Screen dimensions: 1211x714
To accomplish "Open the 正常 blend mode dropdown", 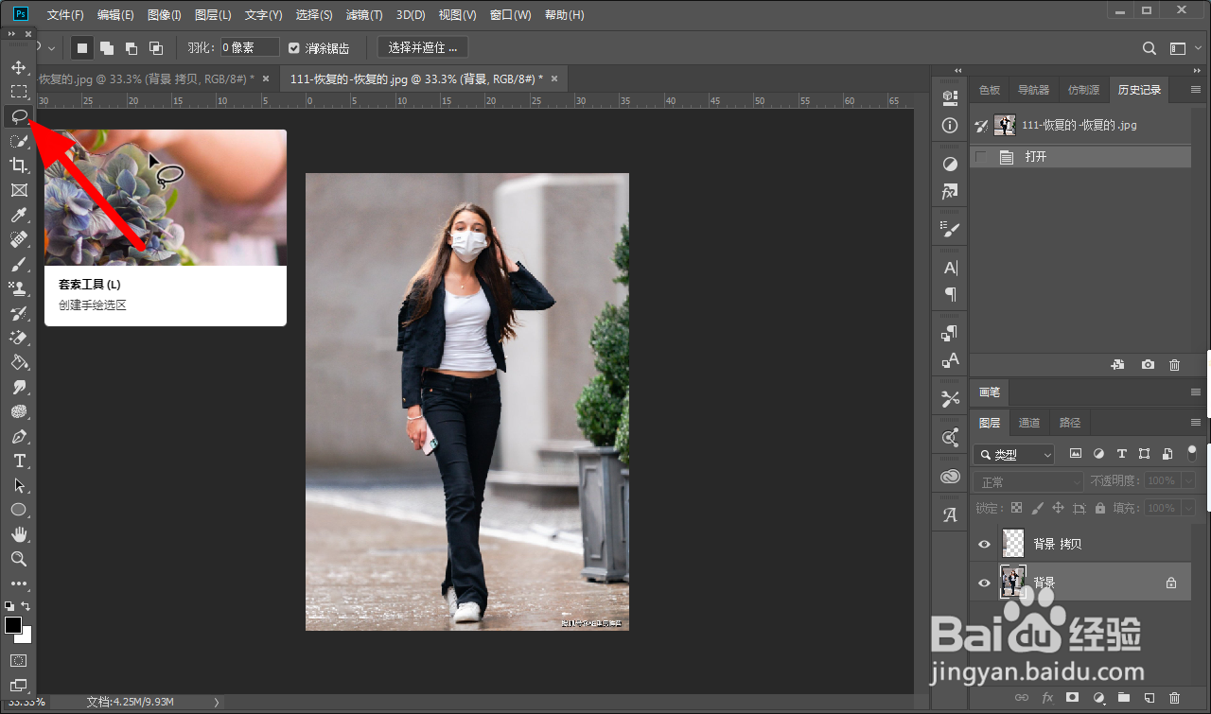I will click(x=1029, y=482).
